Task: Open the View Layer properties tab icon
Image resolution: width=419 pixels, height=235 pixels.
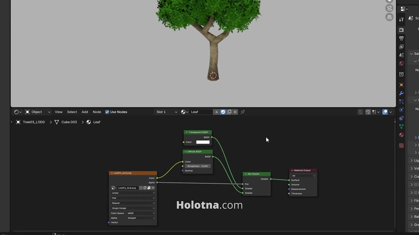Action: point(401,47)
